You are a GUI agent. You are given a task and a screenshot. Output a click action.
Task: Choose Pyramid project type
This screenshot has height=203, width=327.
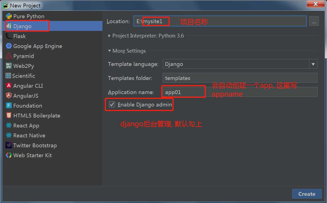(23, 56)
